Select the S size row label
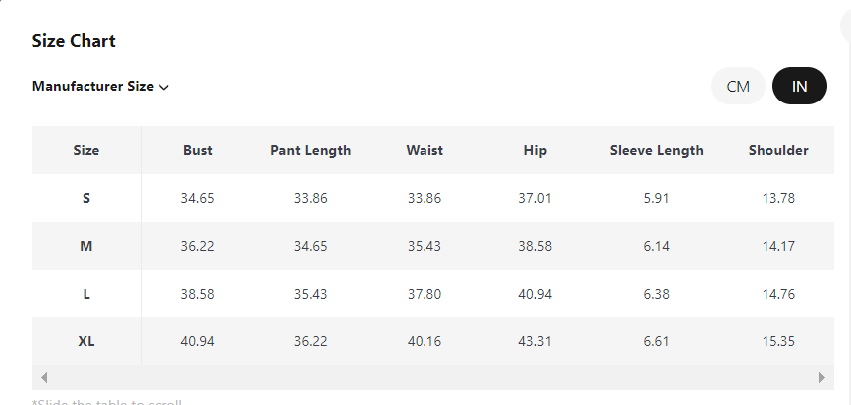Image resolution: width=851 pixels, height=405 pixels. point(86,198)
